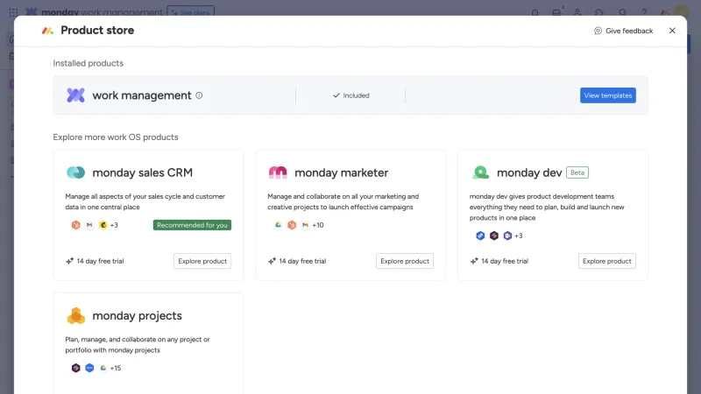Click +3 integrations count on monday dev
The image size is (701, 394).
(518, 236)
